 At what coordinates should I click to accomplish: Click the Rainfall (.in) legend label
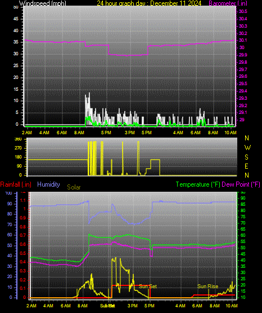click(x=16, y=184)
